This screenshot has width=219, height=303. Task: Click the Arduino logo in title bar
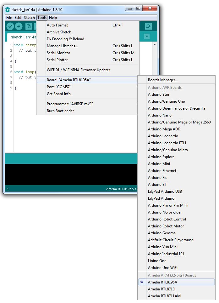pyautogui.click(x=8, y=10)
